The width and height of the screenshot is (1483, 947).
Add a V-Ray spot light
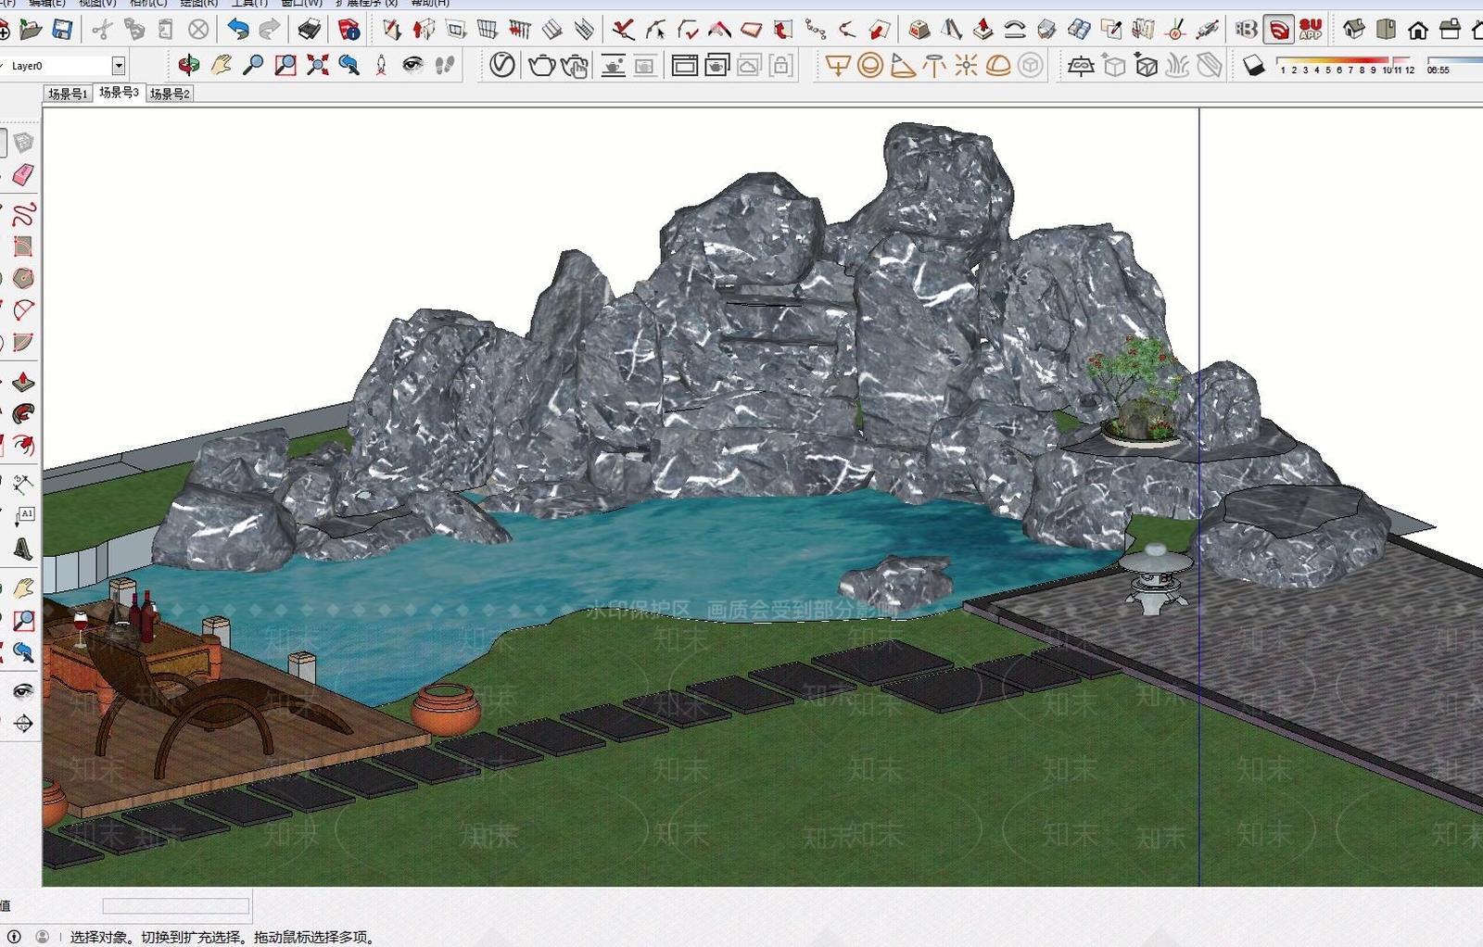click(902, 65)
